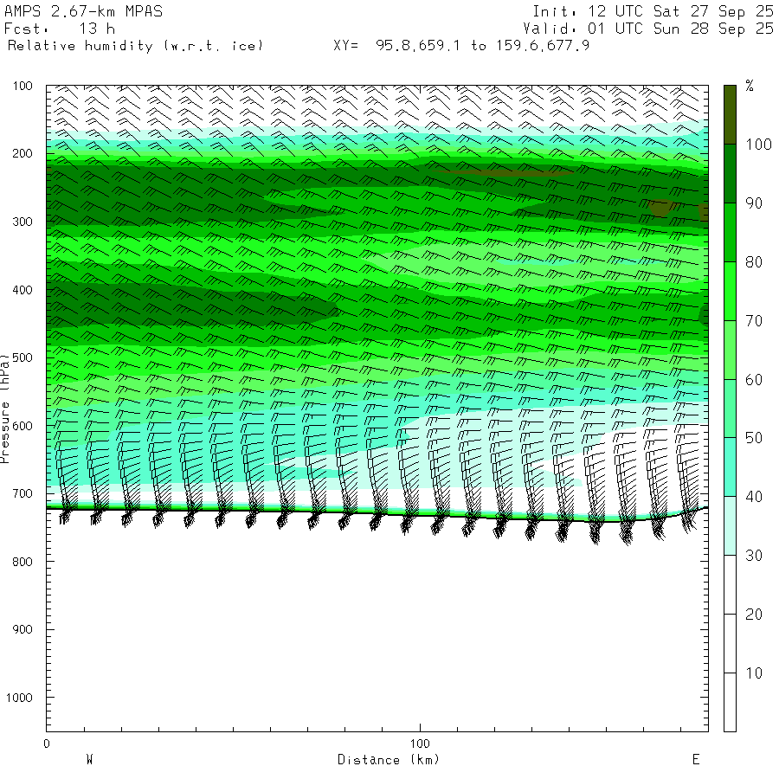Click the colorbar label 90
779x779 pixels.
pos(754,203)
